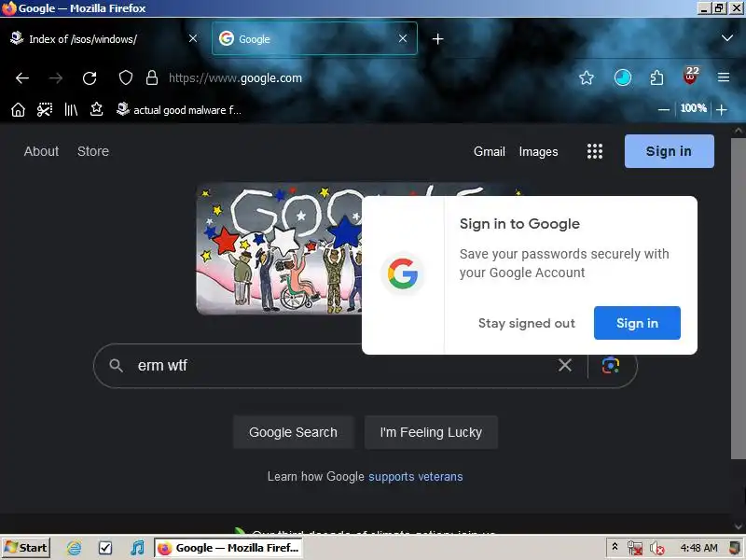Click the Home icon in bookmarks toolbar
The height and width of the screenshot is (560, 746).
click(18, 110)
